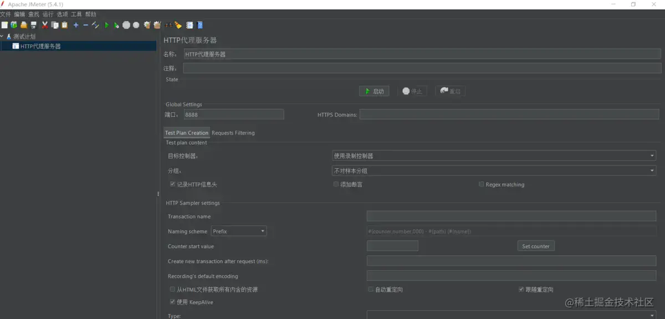Toggle the 使用 KeepAlive checkbox
The width and height of the screenshot is (665, 319).
(x=173, y=302)
